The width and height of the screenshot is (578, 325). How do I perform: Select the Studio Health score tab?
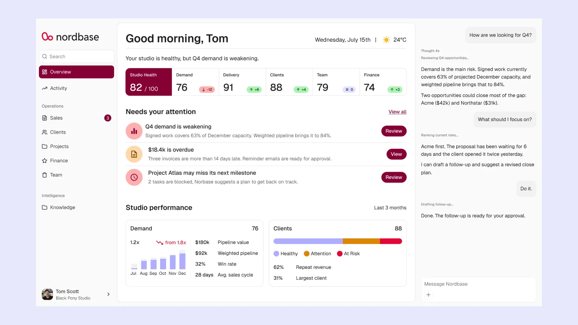[149, 82]
